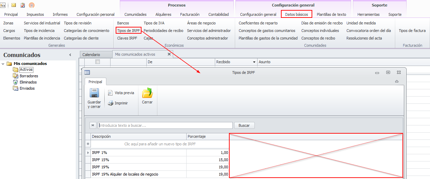
Task: Toggle the select-all checkbox in message grid header
Action: (97, 62)
